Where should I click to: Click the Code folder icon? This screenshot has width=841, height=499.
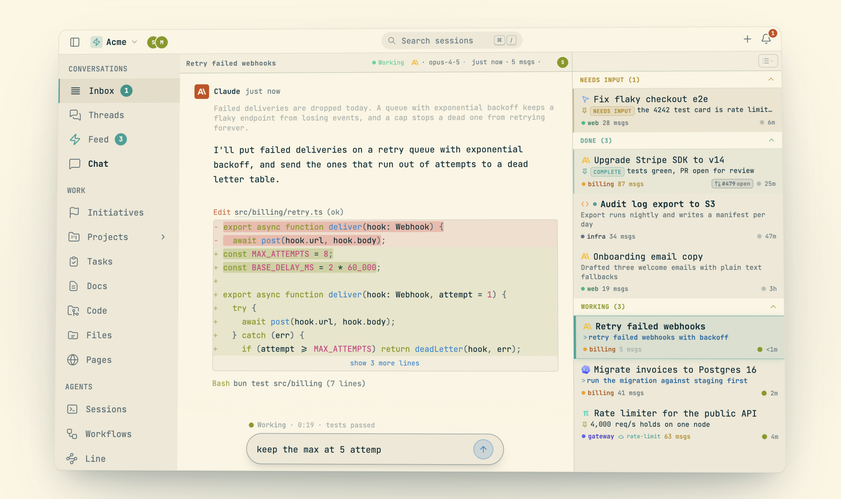click(x=73, y=310)
